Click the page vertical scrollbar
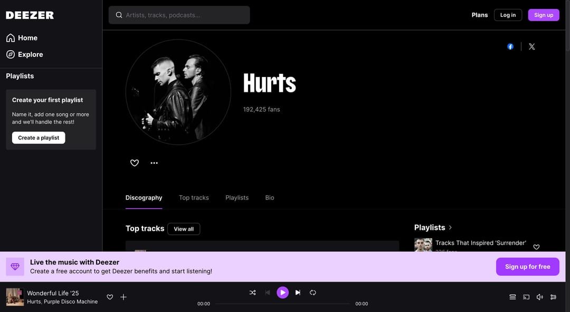 568,25
